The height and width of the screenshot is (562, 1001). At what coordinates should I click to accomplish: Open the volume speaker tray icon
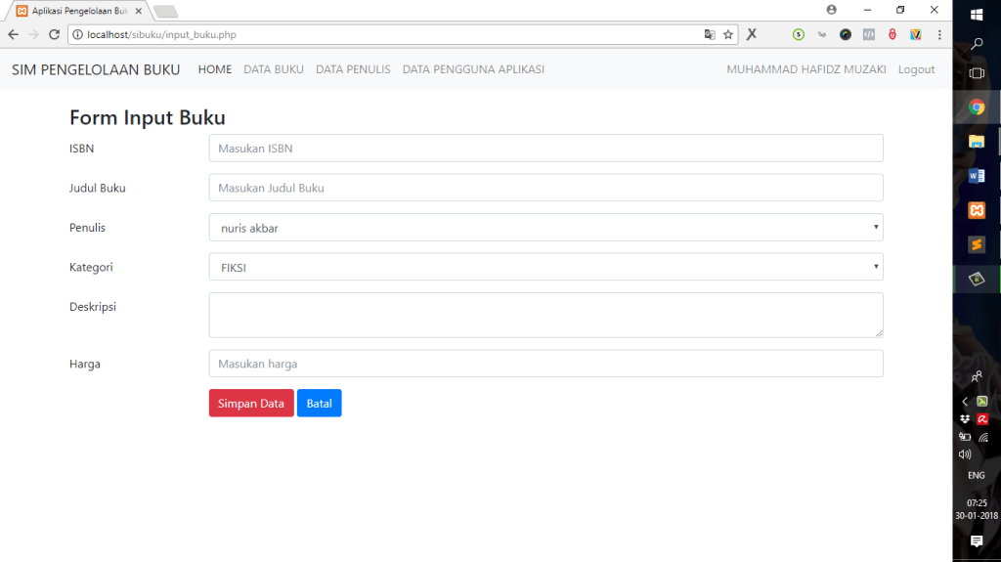[x=965, y=454]
